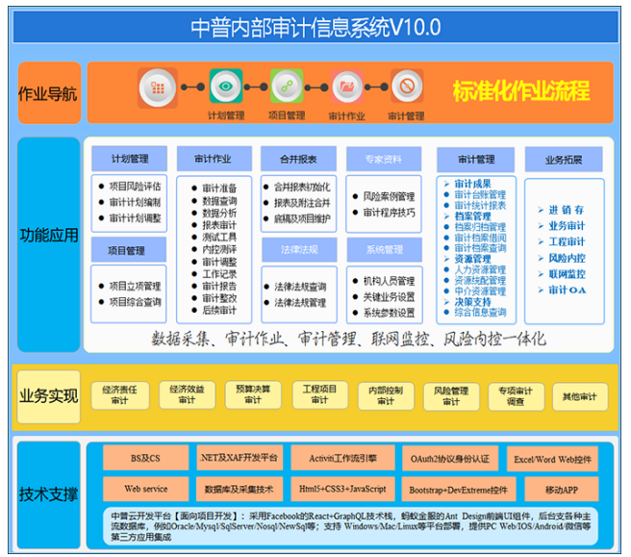Open the 法律法规 section header
This screenshot has height=557, width=631.
(299, 250)
